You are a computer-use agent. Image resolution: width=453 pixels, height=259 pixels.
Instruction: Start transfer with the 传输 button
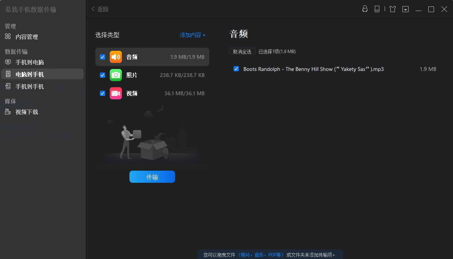pyautogui.click(x=152, y=176)
